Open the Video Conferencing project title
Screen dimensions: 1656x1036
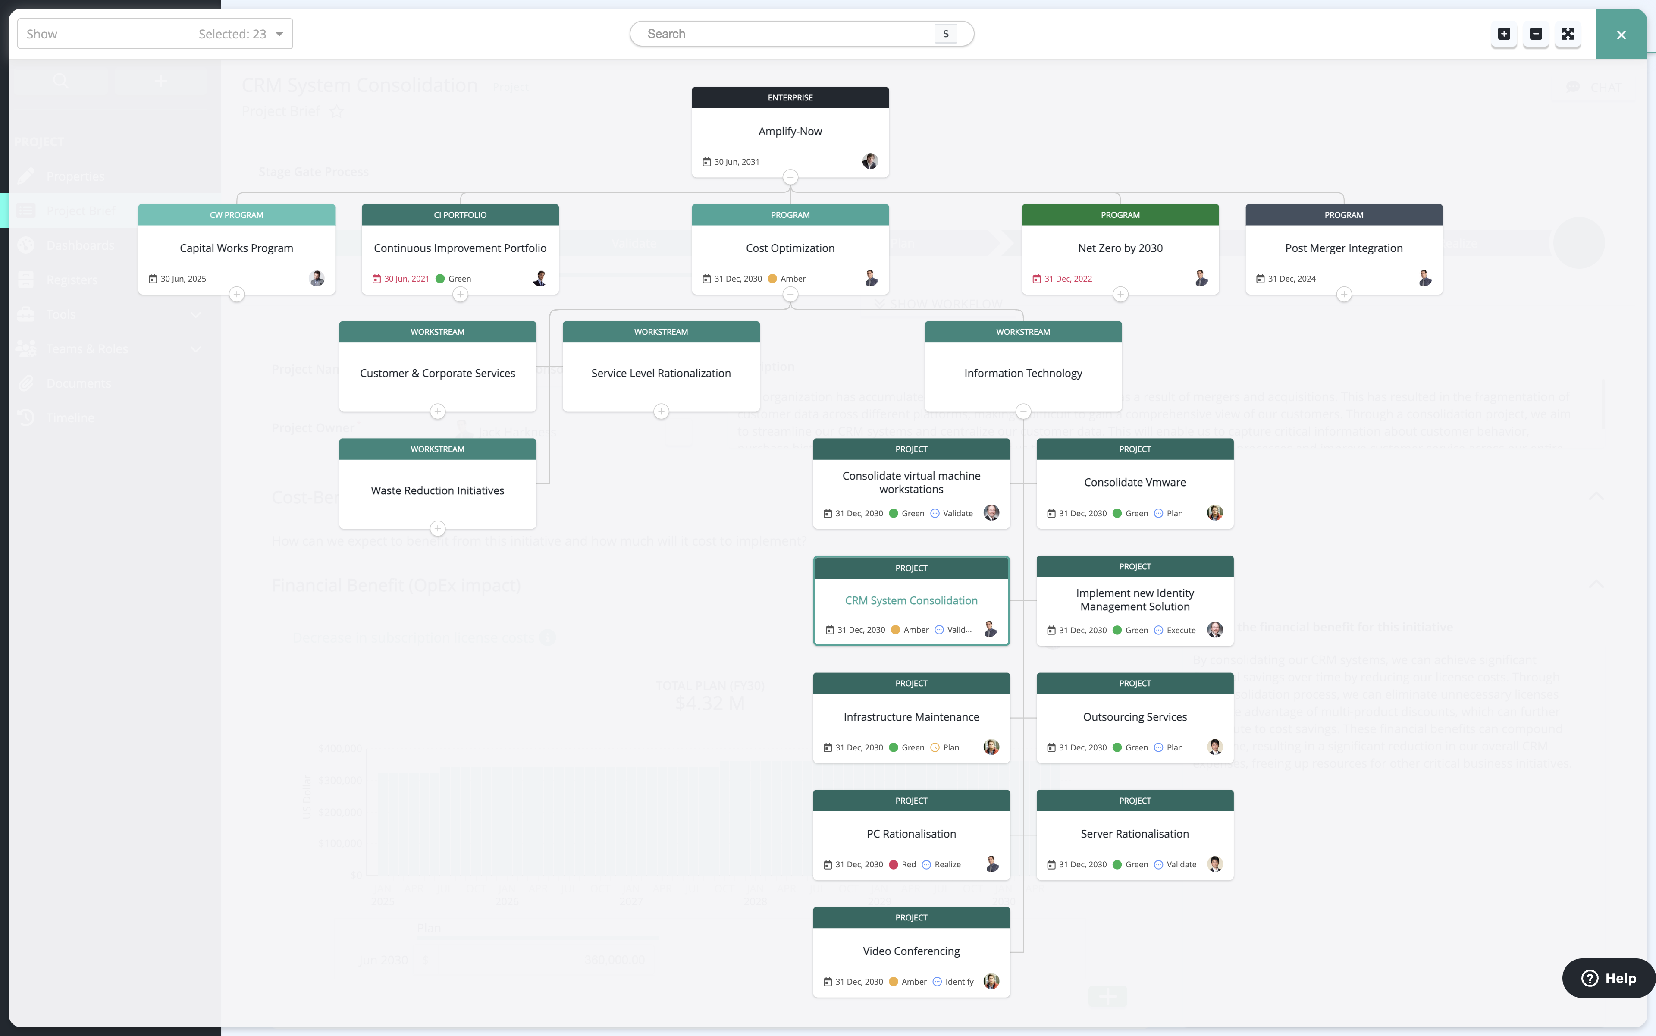click(x=911, y=951)
